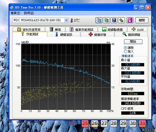Select desktop calendar day 27 tile
Screen dimensions: 156x132
[x=104, y=123]
